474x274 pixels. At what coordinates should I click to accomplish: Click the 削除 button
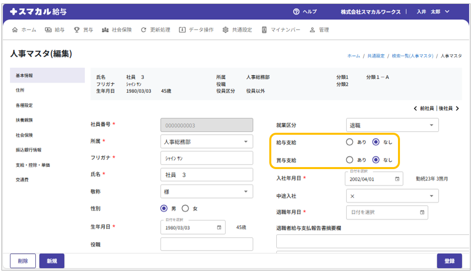pyautogui.click(x=23, y=261)
